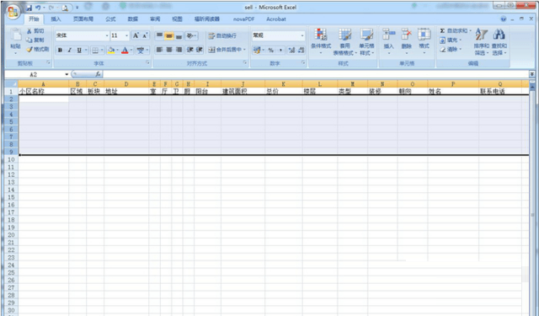Screen dimensions: 539x316
Task: Switch to the Insert ribbon tab
Action: [56, 19]
